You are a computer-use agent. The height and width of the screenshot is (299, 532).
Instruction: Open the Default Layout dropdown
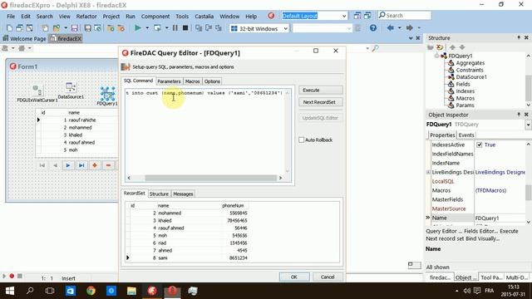click(x=344, y=16)
